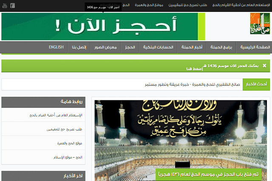Screen dimensions: 272x181
Task: Open sidebar link 'طلب تصريح حج للمقيمين'
Action: [64, 129]
